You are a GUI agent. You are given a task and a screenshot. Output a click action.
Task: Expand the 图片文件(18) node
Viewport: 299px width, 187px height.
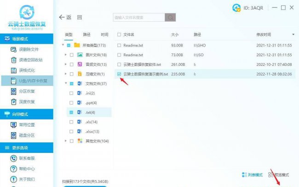tap(65, 55)
